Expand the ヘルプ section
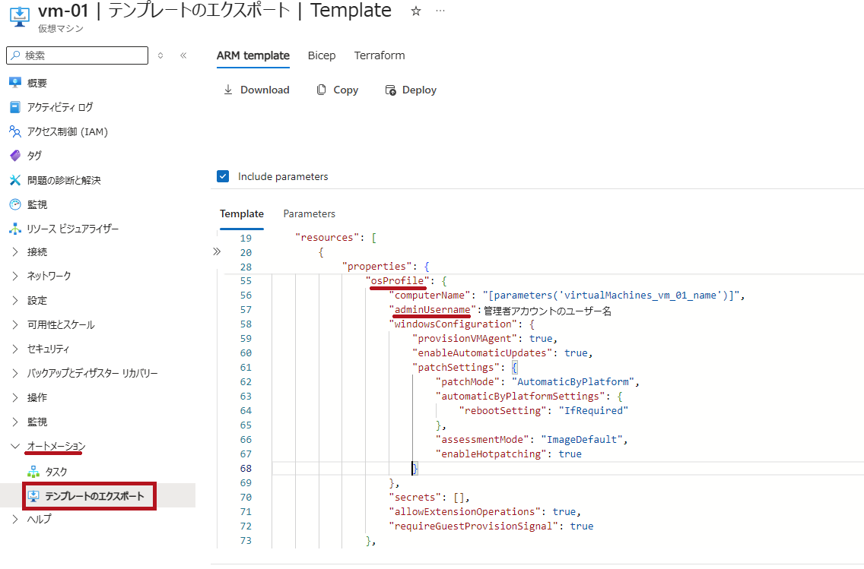Viewport: 864px width, 569px height. point(15,519)
